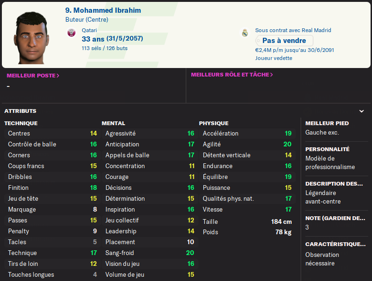Collapse the Attributs section with its chevron
The width and height of the screenshot is (372, 281).
(x=362, y=111)
